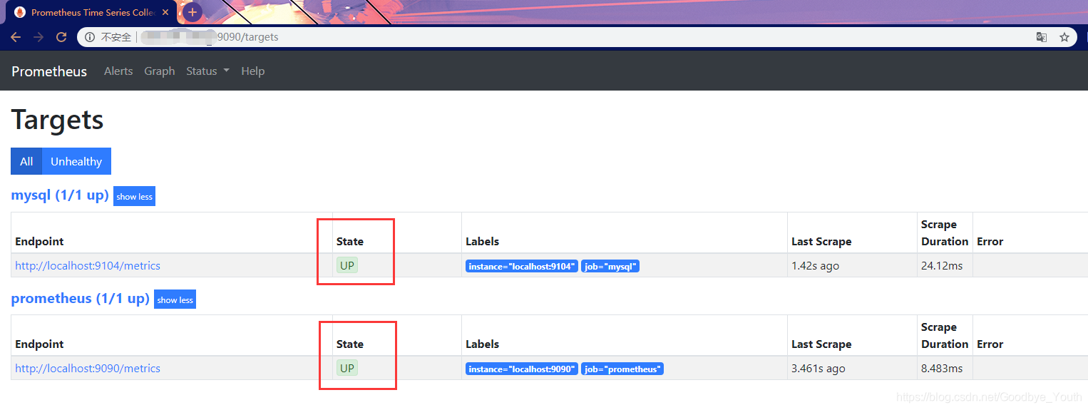The image size is (1088, 410).
Task: Select the All targets filter
Action: click(26, 161)
